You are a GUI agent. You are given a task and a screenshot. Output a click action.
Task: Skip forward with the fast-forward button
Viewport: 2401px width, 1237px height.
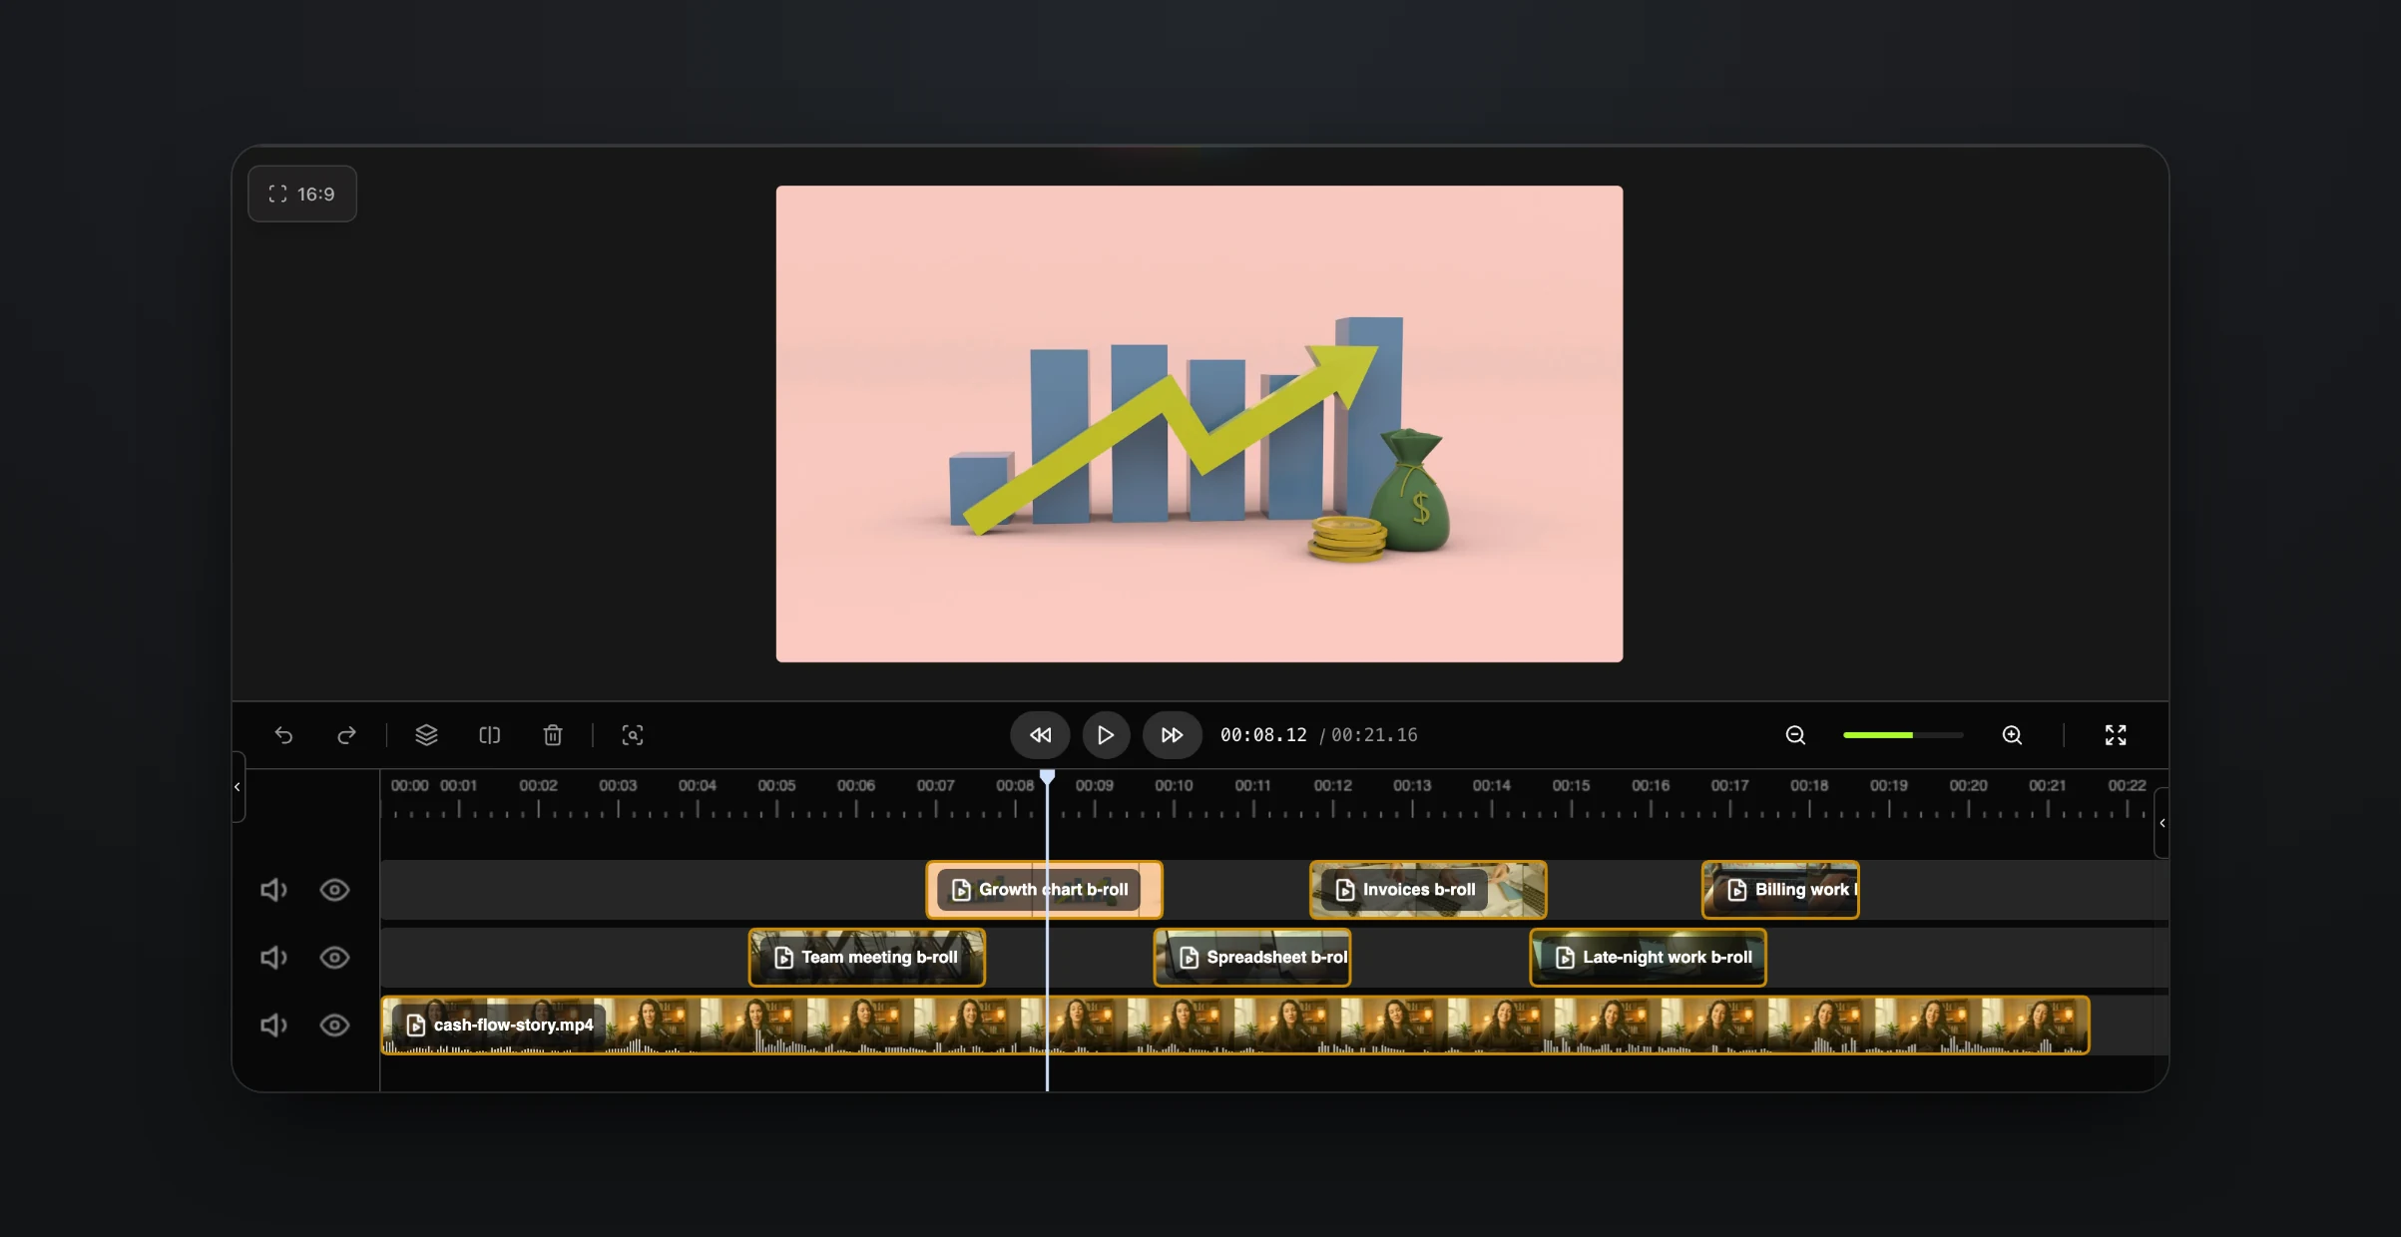(x=1172, y=735)
